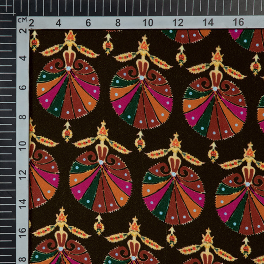Select number 16 on the top ruler
Screen dimensions: 264x264
coord(238,22)
